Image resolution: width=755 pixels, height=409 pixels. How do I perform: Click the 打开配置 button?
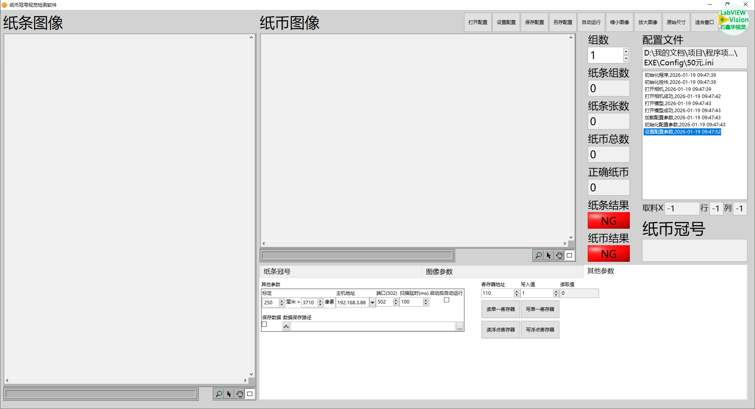[x=477, y=22]
